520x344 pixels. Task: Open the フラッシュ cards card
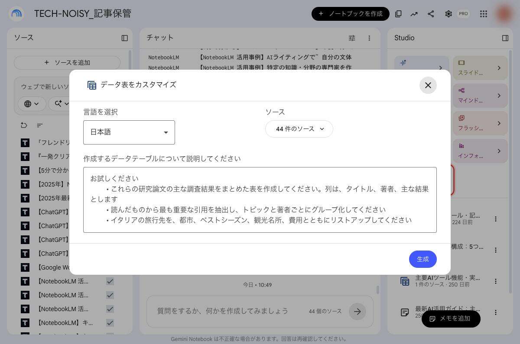[x=480, y=123]
